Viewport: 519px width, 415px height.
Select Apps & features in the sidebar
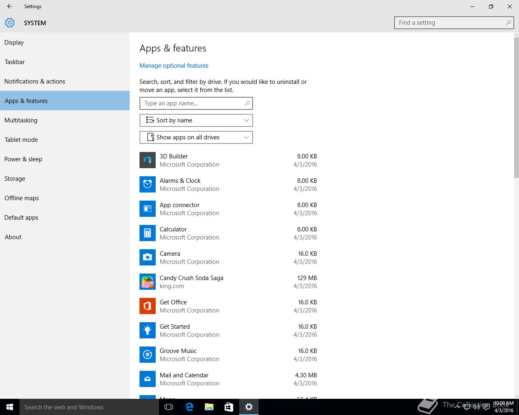(x=65, y=101)
